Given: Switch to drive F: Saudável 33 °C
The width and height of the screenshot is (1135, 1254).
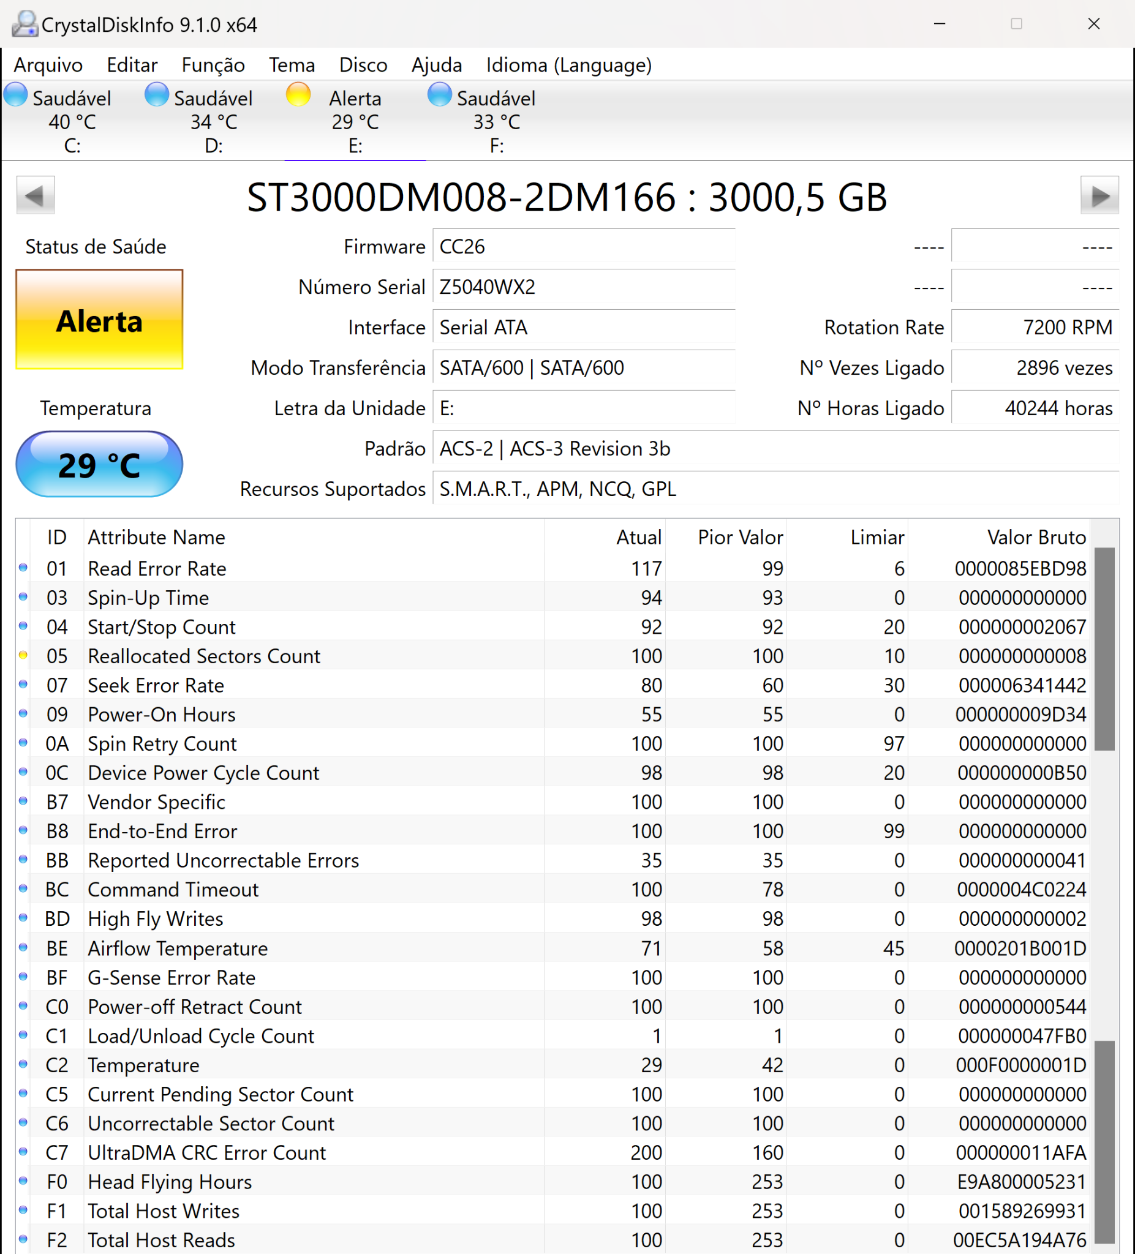Looking at the screenshot, I should point(497,121).
